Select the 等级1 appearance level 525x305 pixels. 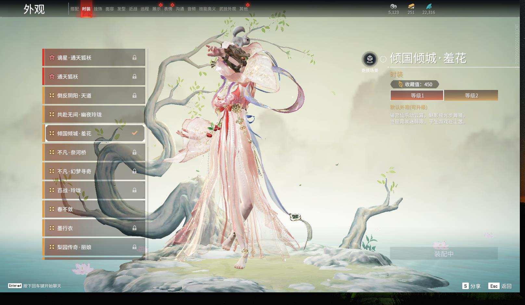click(417, 95)
